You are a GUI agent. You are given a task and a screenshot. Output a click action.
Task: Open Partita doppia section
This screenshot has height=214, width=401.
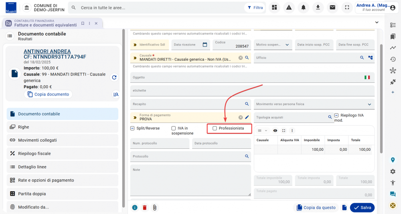pyautogui.click(x=63, y=194)
